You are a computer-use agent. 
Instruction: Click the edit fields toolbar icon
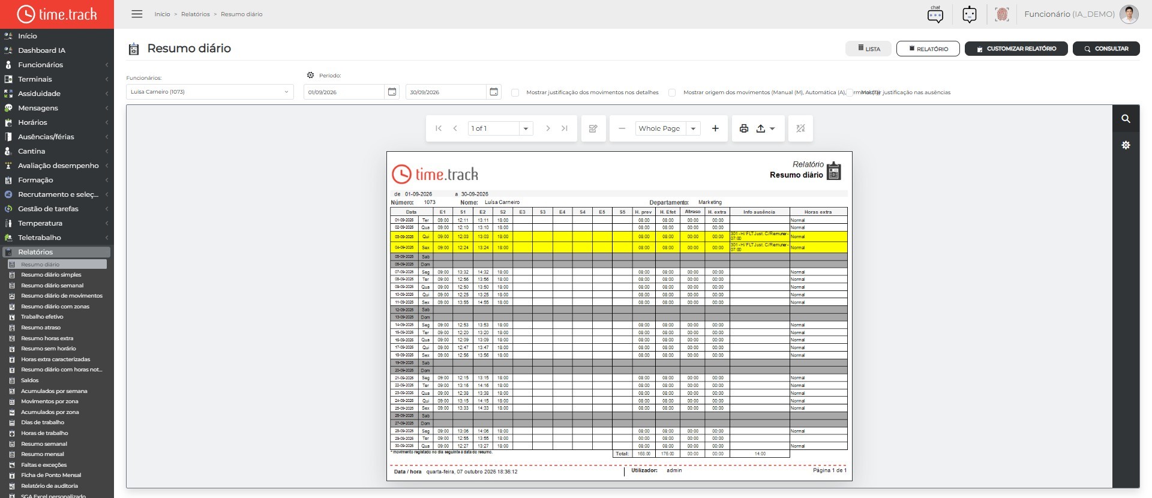tap(593, 128)
